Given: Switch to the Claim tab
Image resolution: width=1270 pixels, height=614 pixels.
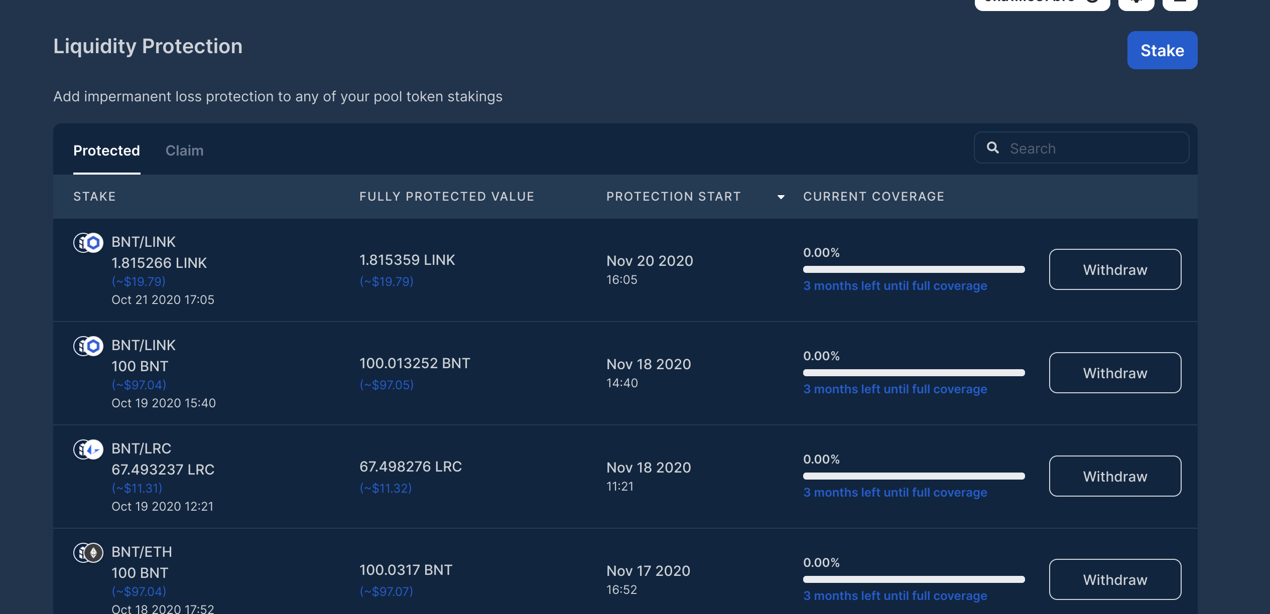Looking at the screenshot, I should click(184, 150).
